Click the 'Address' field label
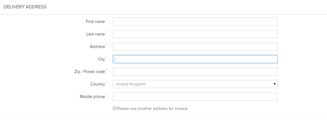Screen dimensions: 327x120 point(97,47)
